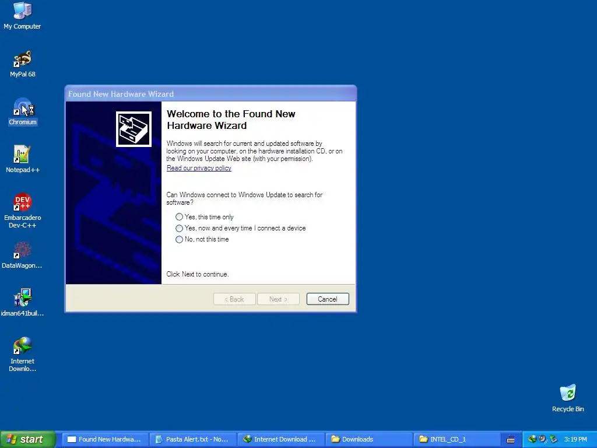Click the 'Click Next to continue.' text

pyautogui.click(x=198, y=274)
